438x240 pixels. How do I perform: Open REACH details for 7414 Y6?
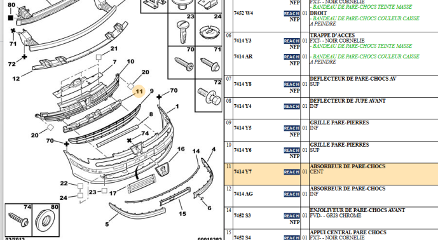point(292,150)
